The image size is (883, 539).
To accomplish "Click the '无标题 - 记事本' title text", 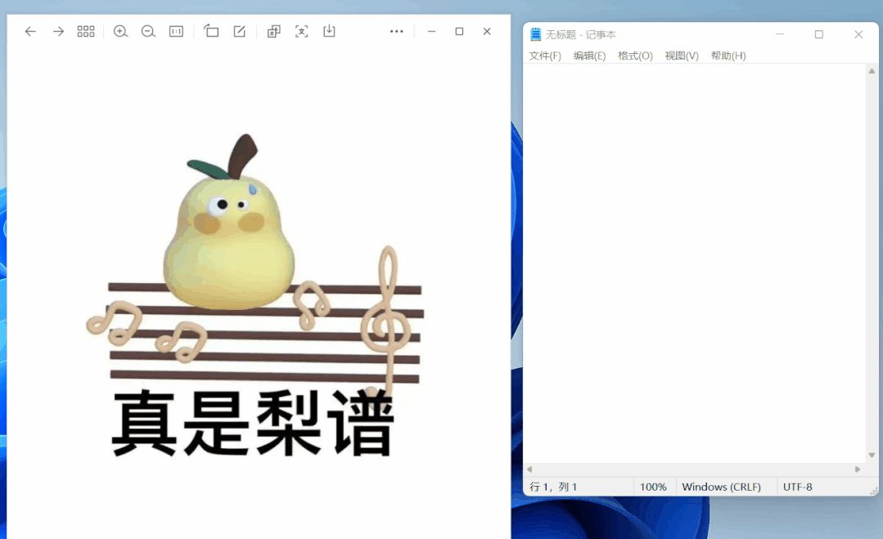I will (580, 34).
